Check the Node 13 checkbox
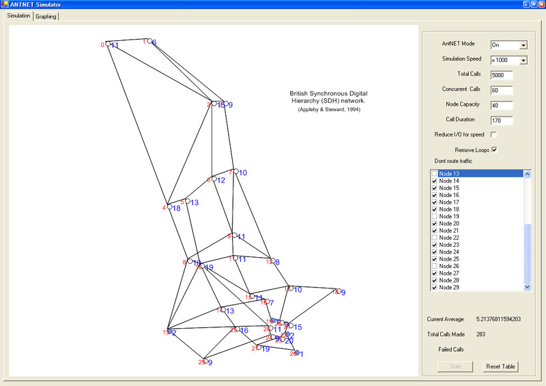Screen dimensions: 546x386 click(434, 174)
